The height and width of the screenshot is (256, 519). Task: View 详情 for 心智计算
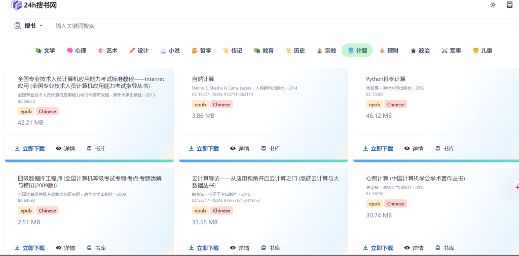pos(414,248)
